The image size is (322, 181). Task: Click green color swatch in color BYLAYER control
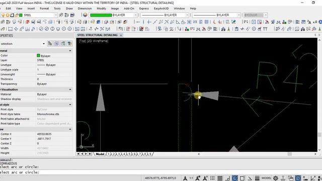(x=101, y=15)
